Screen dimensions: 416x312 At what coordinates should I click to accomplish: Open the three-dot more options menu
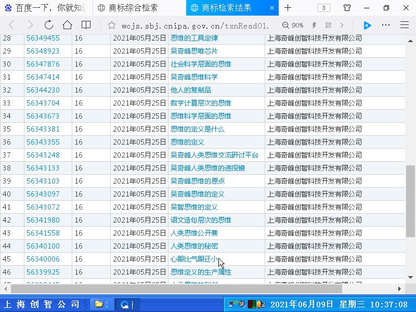(x=386, y=25)
